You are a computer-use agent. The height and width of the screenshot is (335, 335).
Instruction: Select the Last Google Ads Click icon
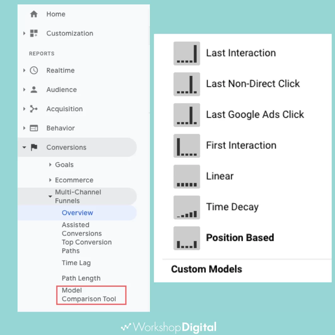pos(187,115)
